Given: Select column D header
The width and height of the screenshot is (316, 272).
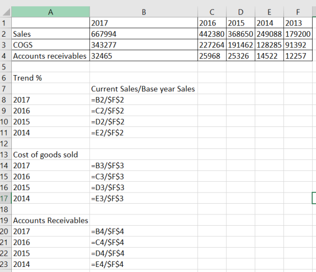Looking at the screenshot, I should 240,12.
